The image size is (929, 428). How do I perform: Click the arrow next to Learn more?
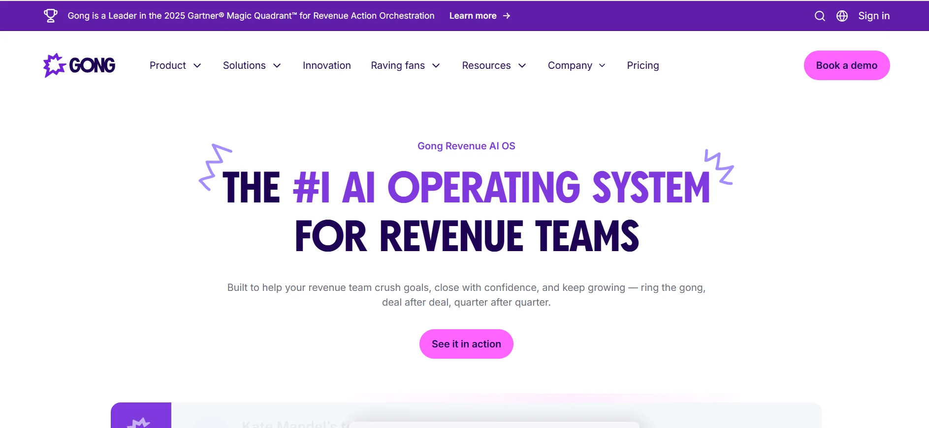[x=507, y=16]
